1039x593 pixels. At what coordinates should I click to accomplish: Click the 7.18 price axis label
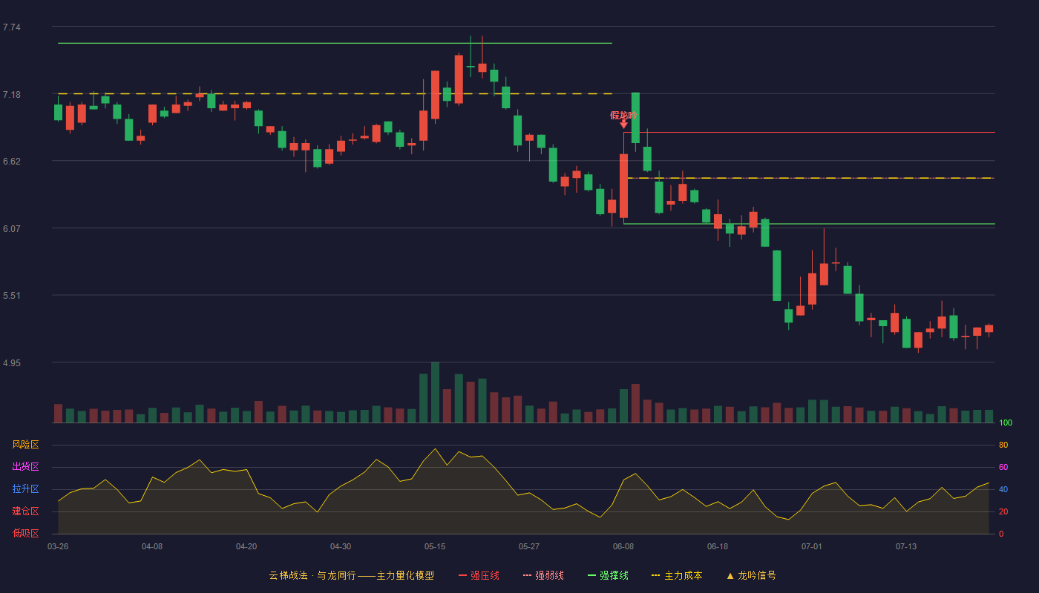[x=12, y=95]
